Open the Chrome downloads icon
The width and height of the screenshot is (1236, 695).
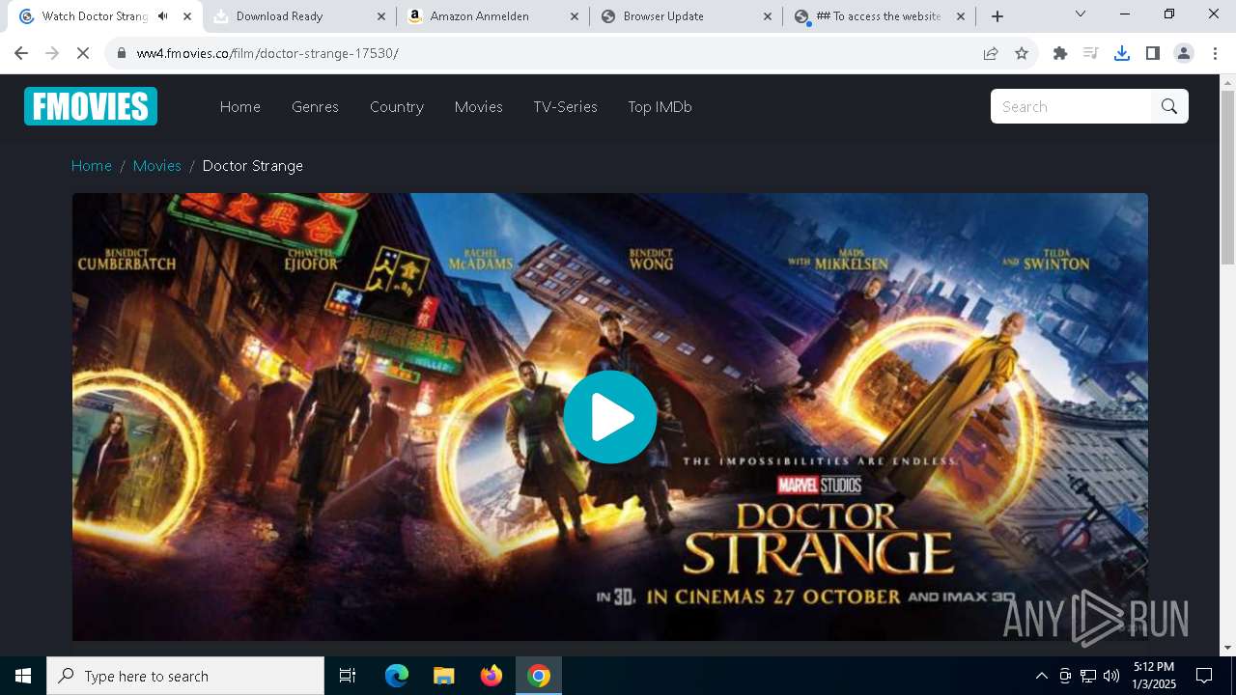[1122, 53]
